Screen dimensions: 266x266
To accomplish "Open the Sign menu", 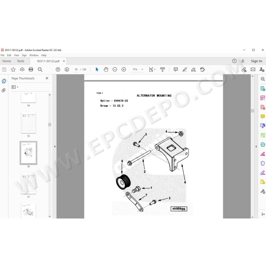I will pyautogui.click(x=24, y=55).
